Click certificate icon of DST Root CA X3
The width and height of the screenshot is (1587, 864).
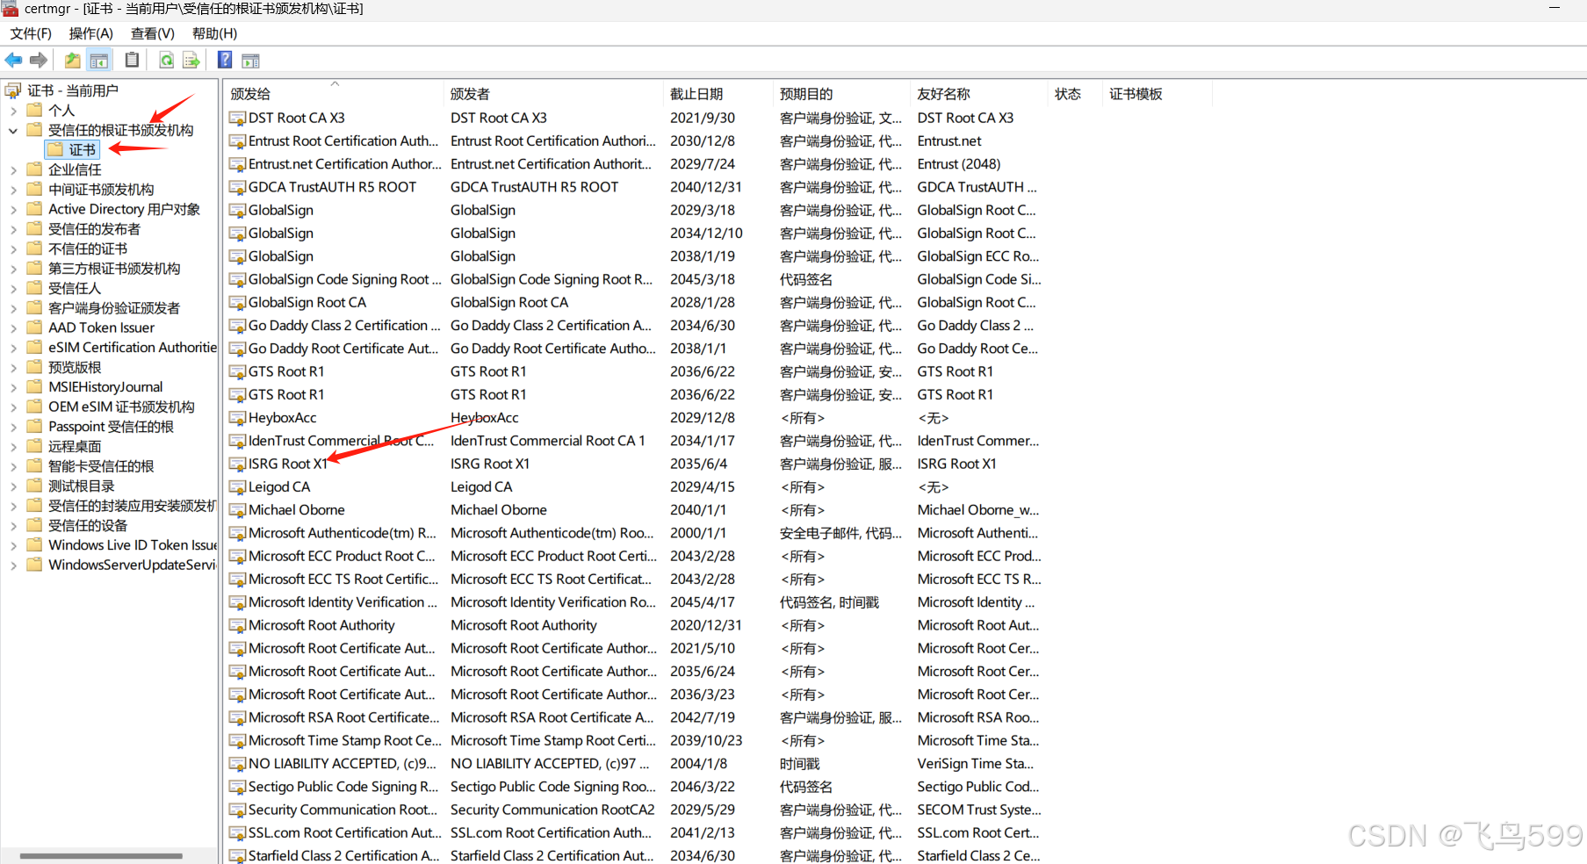coord(237,118)
